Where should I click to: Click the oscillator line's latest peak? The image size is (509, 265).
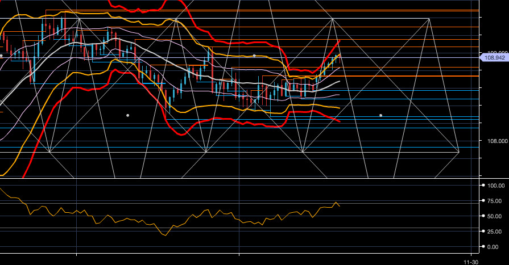coord(337,202)
